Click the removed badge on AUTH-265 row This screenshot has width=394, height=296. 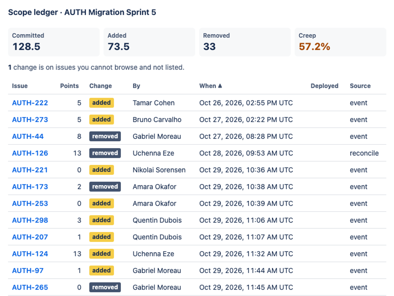105,287
